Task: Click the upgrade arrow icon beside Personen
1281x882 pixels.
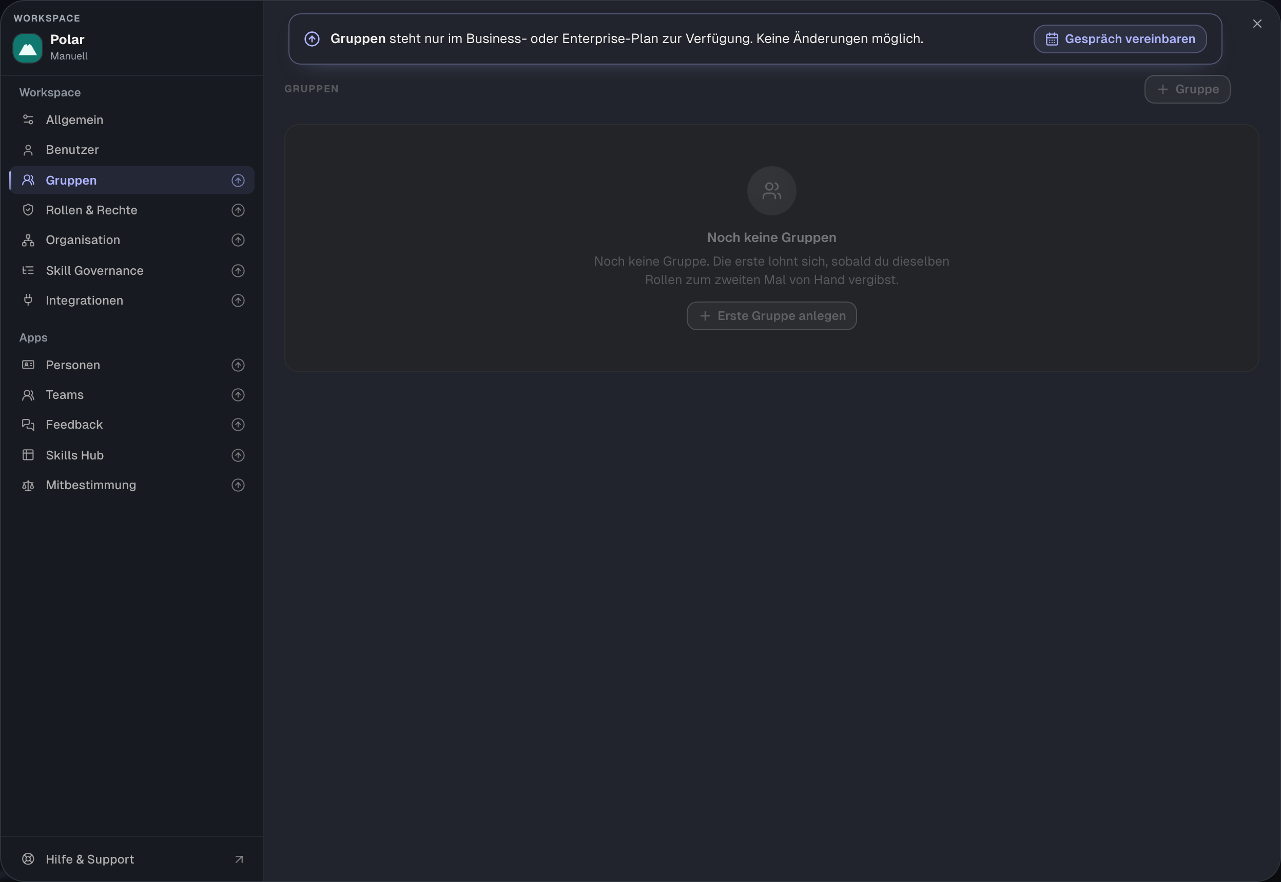Action: pyautogui.click(x=238, y=365)
